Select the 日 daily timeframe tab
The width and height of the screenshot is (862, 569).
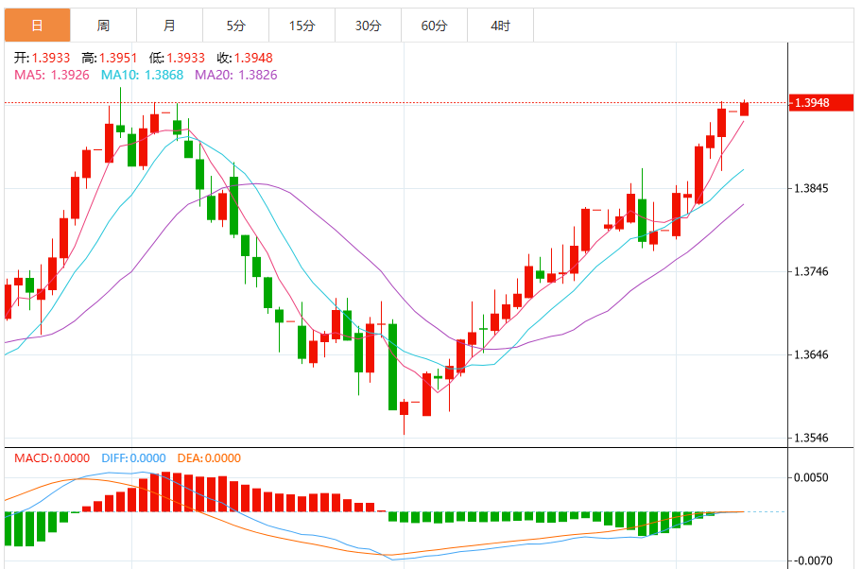click(38, 26)
